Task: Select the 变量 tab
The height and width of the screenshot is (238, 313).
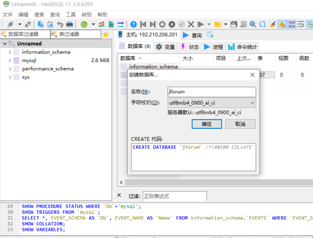Action: point(166,47)
